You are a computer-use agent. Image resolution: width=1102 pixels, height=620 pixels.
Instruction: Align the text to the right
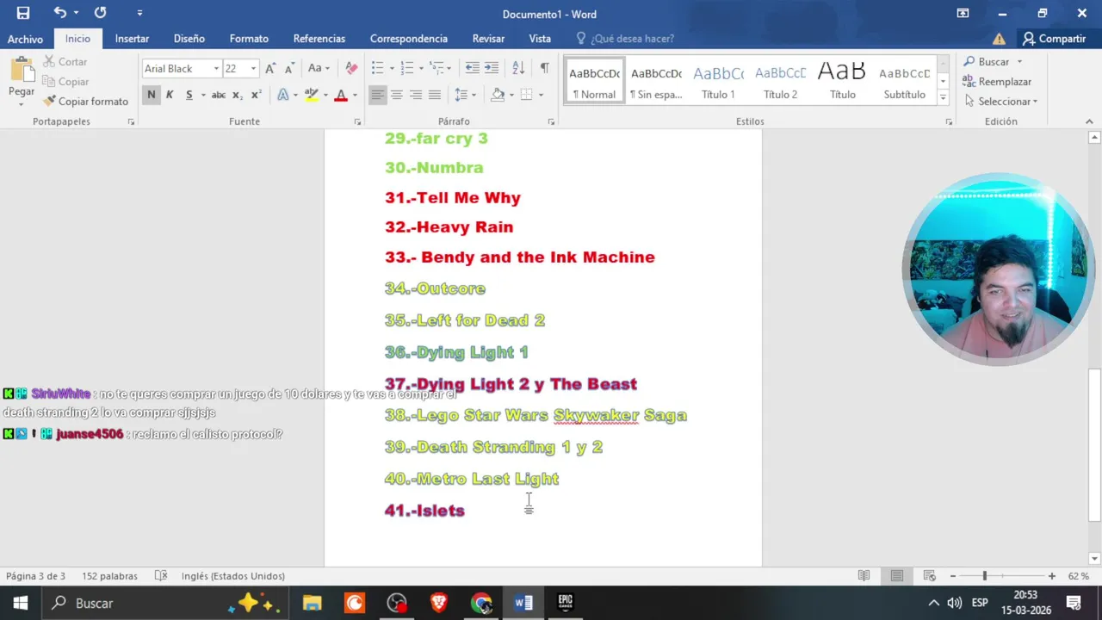tap(416, 95)
